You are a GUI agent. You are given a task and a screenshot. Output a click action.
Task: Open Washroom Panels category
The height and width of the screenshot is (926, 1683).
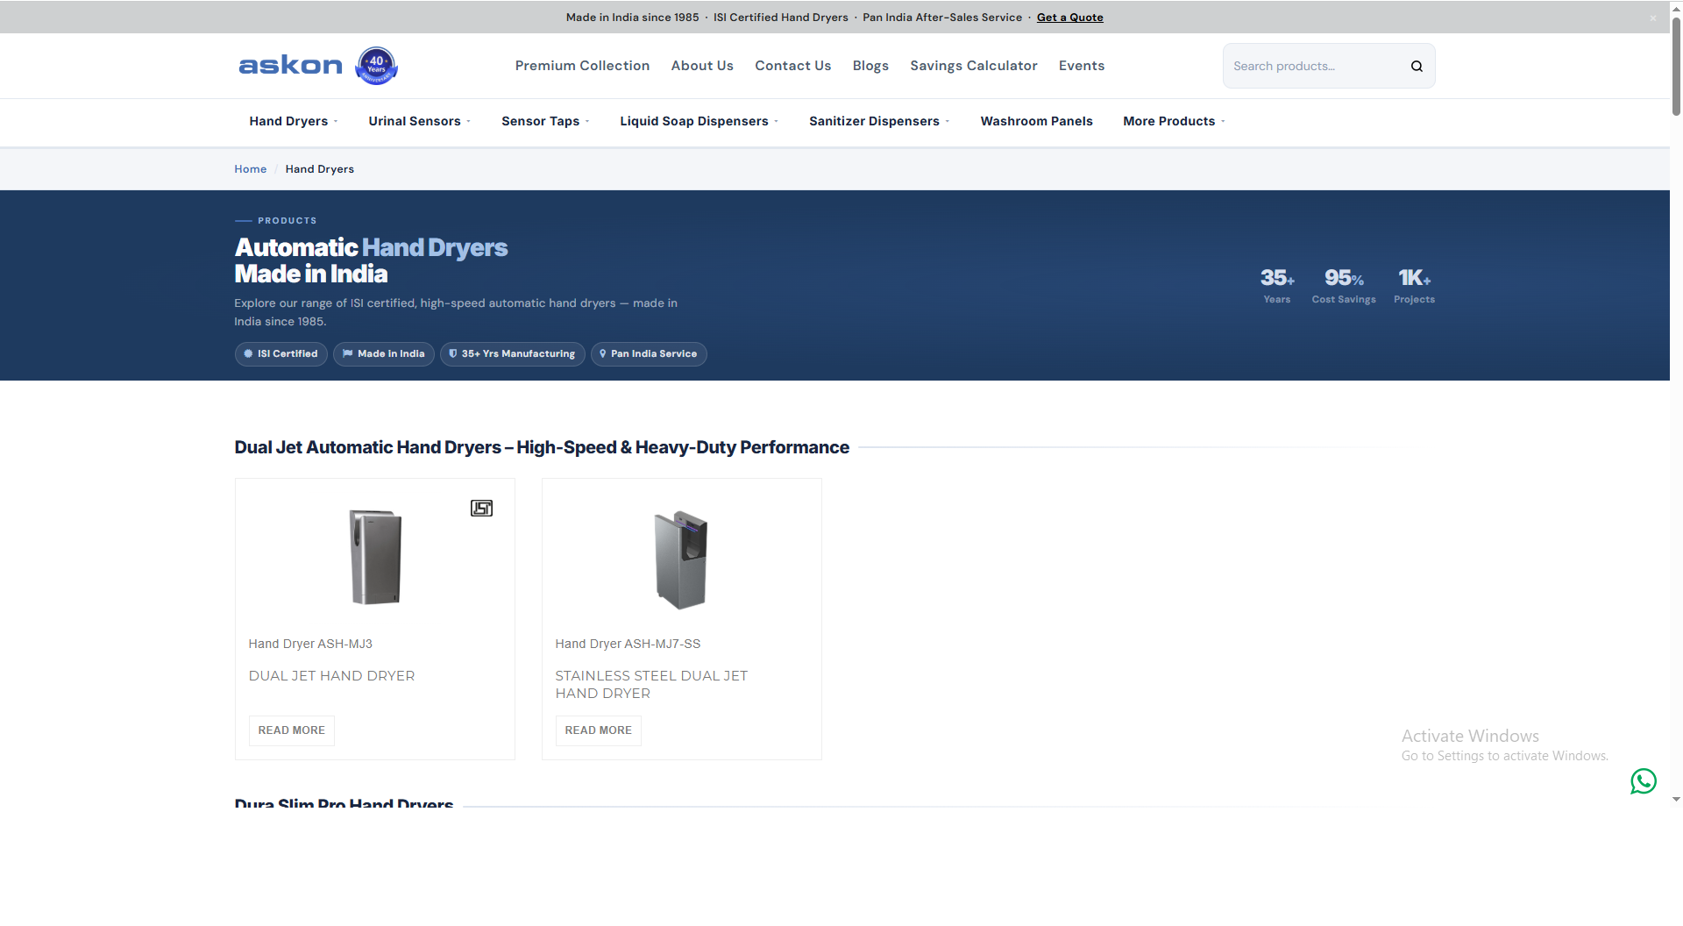click(1036, 121)
